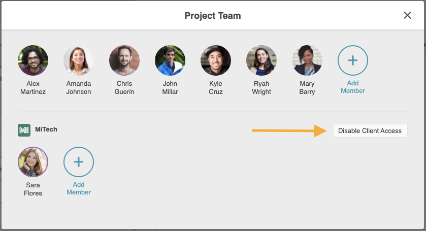Select Kyle Cruz's avatar
426x231 pixels.
216,60
